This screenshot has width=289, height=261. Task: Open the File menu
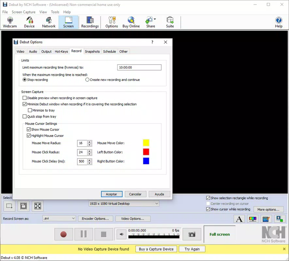click(5, 12)
